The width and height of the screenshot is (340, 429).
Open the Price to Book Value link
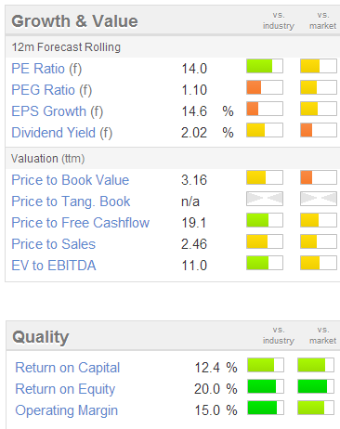coord(71,180)
